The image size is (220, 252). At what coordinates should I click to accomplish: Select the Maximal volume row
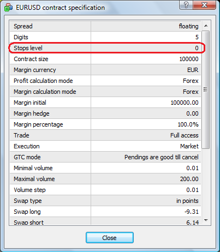(x=105, y=179)
